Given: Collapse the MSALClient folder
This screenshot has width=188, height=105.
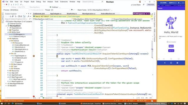Looking at the screenshot, I should [8, 32].
